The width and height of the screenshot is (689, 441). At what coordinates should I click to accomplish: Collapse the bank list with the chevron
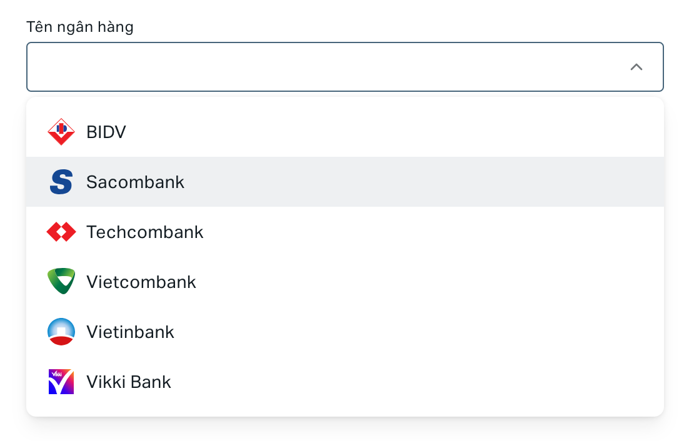click(636, 67)
